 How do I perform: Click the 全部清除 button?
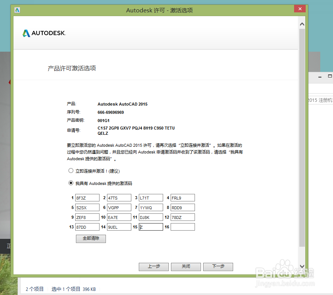click(x=91, y=238)
